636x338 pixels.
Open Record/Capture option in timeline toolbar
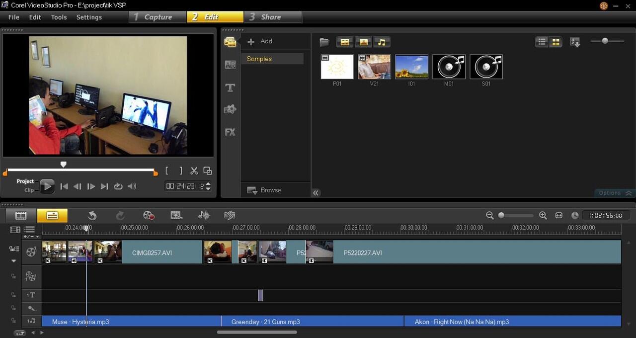tap(149, 215)
